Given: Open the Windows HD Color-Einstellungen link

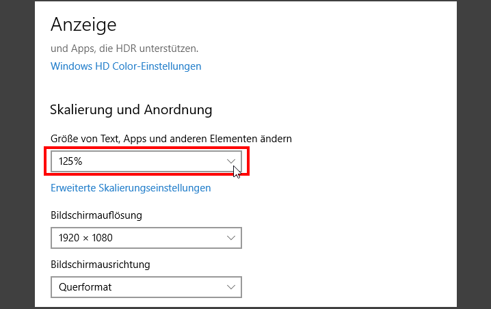Looking at the screenshot, I should point(126,66).
